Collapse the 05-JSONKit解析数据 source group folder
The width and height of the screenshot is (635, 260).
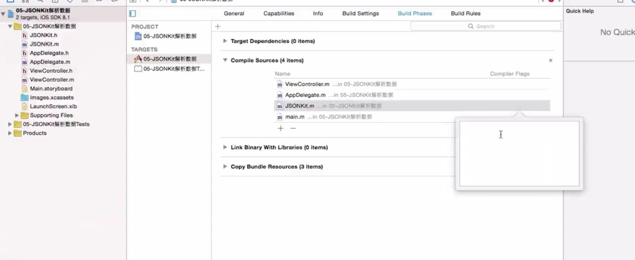[x=10, y=26]
